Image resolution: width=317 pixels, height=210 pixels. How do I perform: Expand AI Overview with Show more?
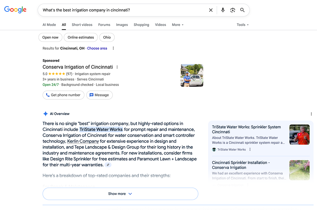(120, 194)
